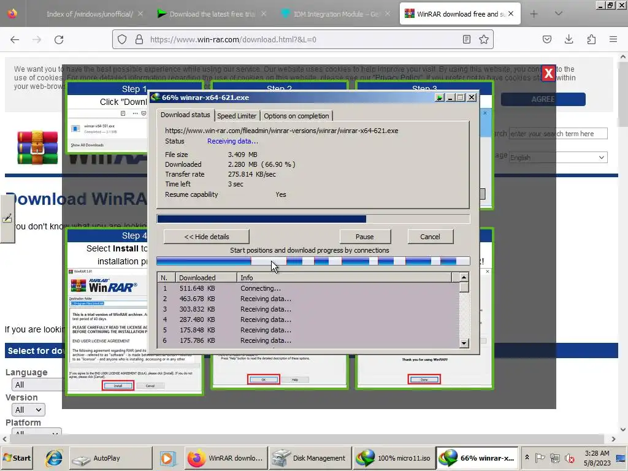Click the AGREE cookies button

[543, 99]
